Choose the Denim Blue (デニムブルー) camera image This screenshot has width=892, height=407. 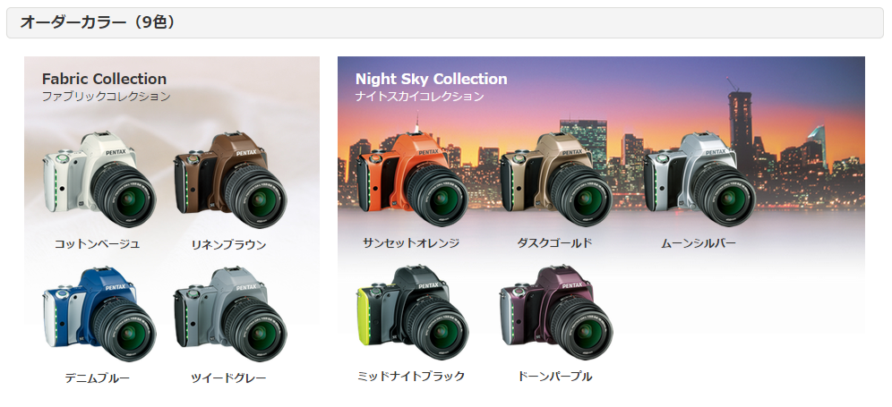(x=99, y=314)
